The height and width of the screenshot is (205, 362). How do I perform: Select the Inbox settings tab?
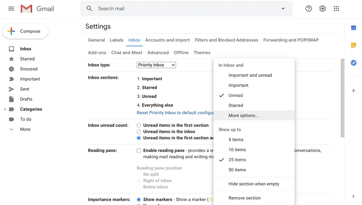coord(134,40)
